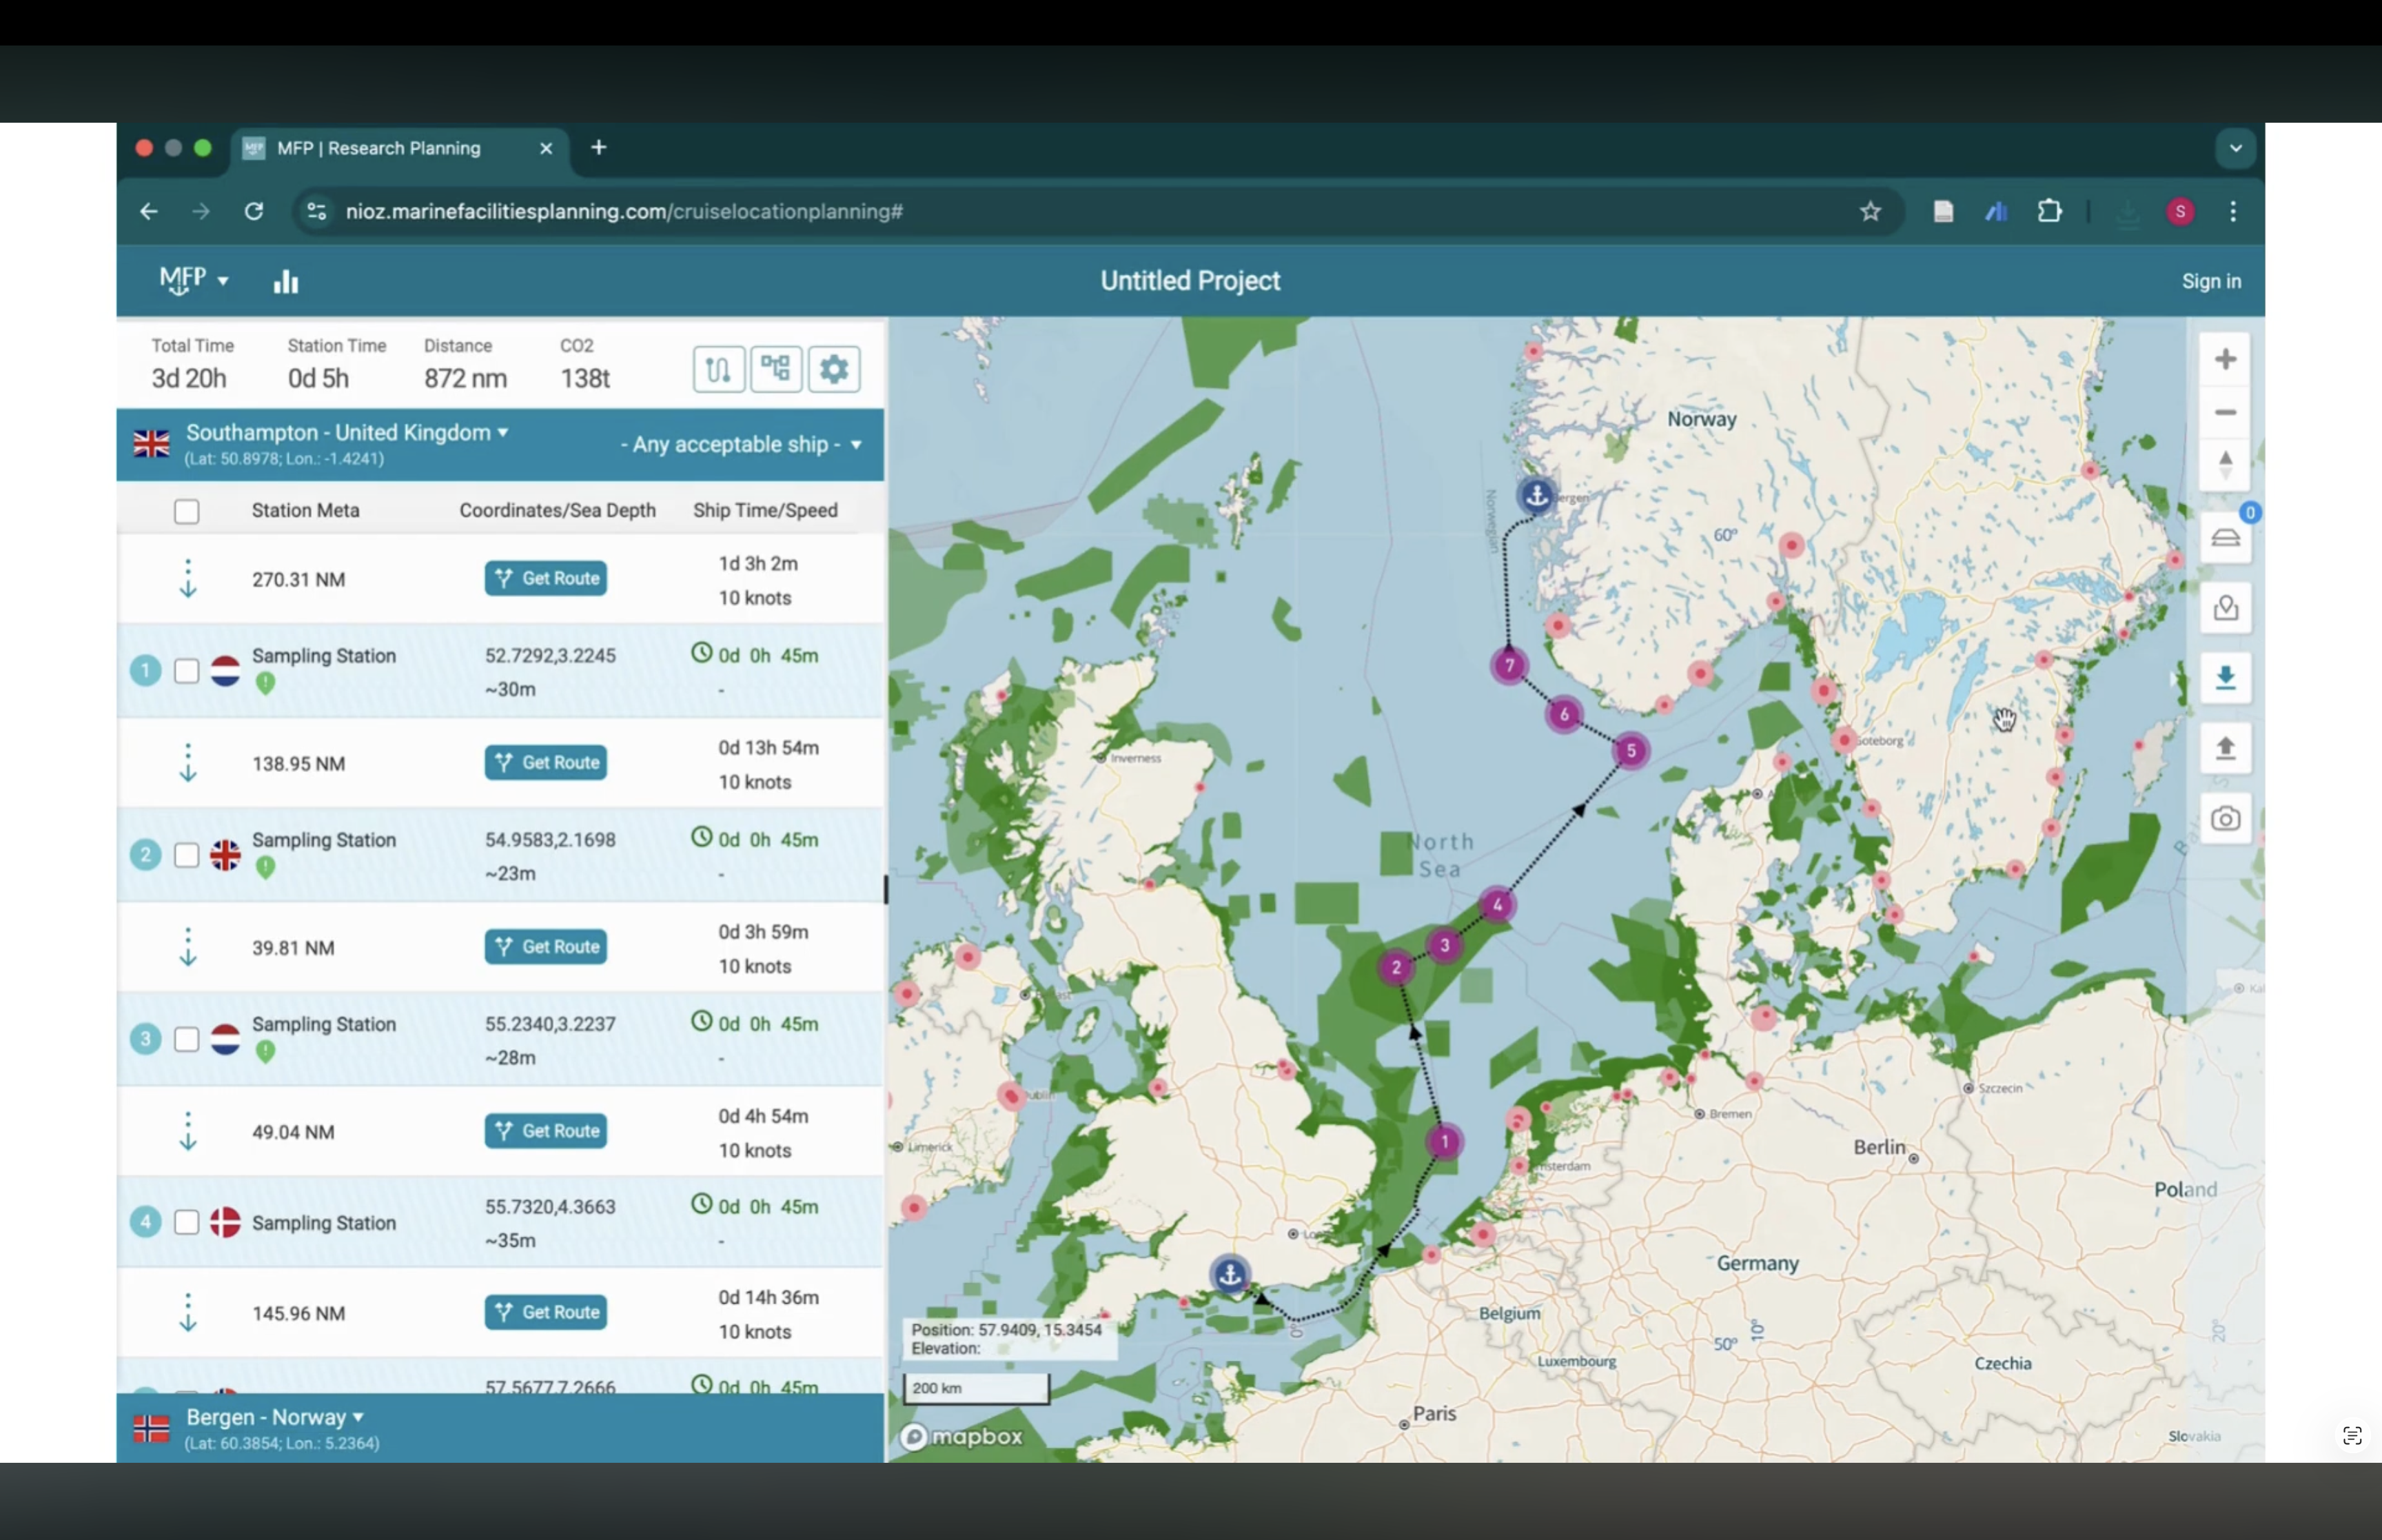Viewport: 2382px width, 1540px height.
Task: Bookmark this page with star icon
Action: [1870, 211]
